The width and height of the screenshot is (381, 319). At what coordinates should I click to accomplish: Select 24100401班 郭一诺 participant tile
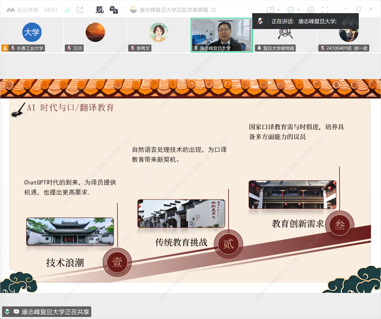348,35
